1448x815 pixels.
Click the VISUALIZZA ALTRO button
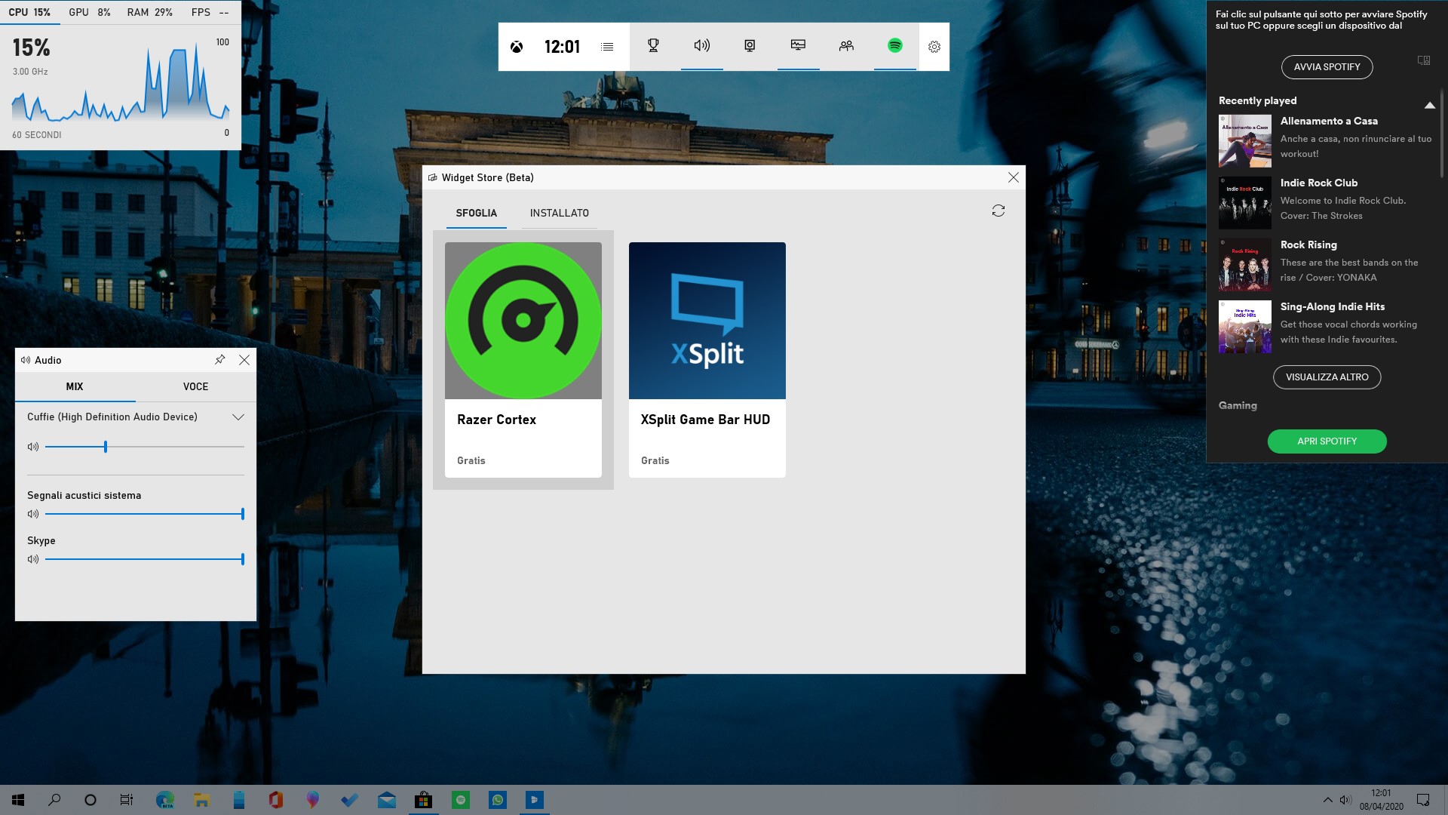[1327, 377]
